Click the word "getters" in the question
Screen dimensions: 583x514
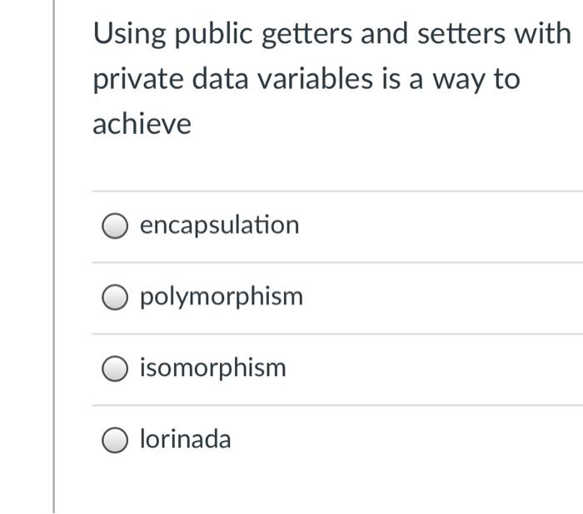pos(306,35)
